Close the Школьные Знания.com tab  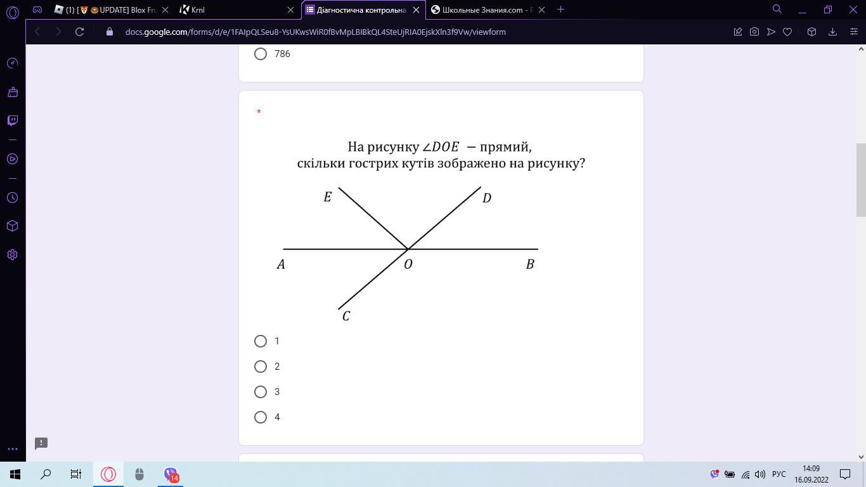(542, 10)
